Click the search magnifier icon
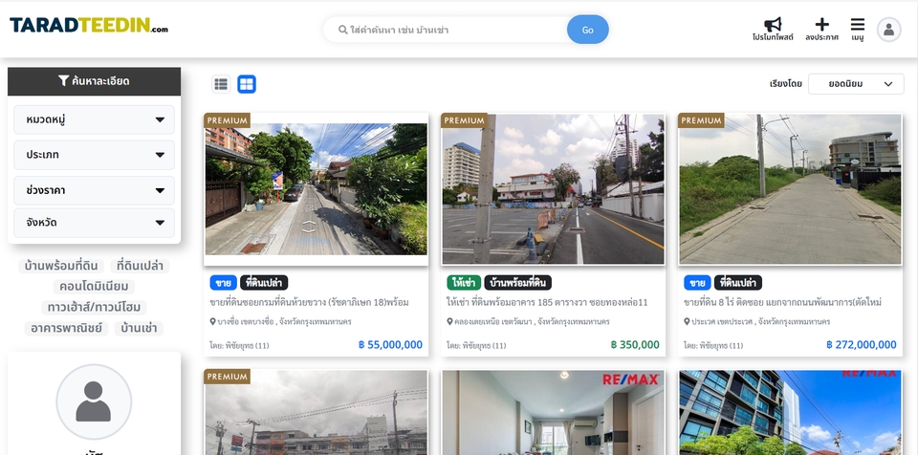The width and height of the screenshot is (918, 455). (343, 30)
